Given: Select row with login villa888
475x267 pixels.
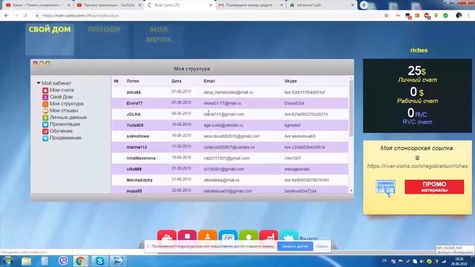Looking at the screenshot, I should tap(230, 169).
